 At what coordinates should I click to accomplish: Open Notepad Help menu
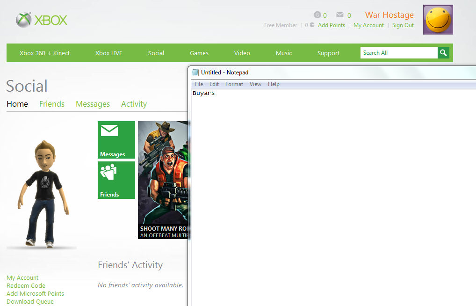point(274,84)
